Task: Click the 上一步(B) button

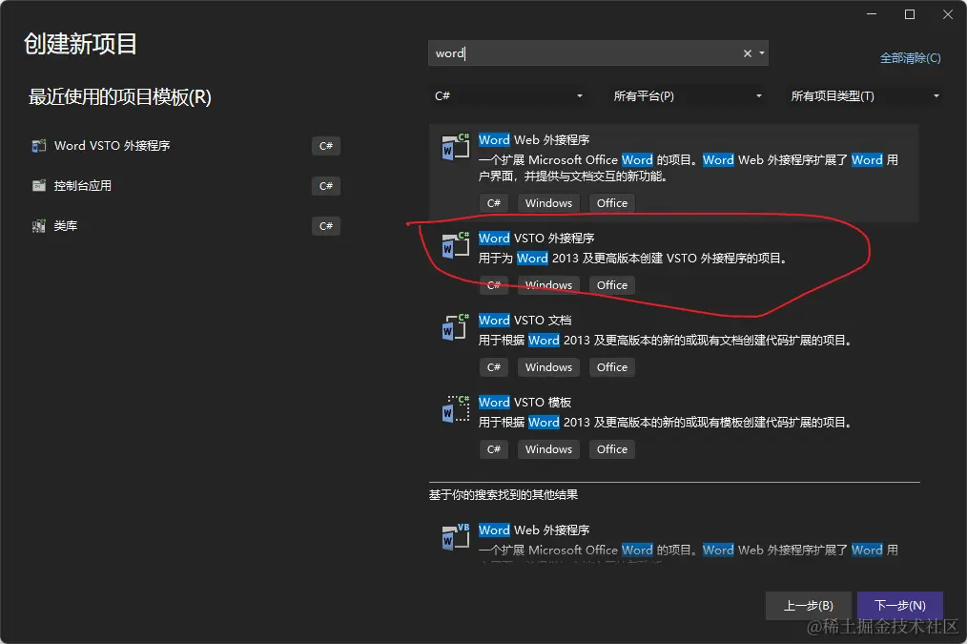Action: 809,606
